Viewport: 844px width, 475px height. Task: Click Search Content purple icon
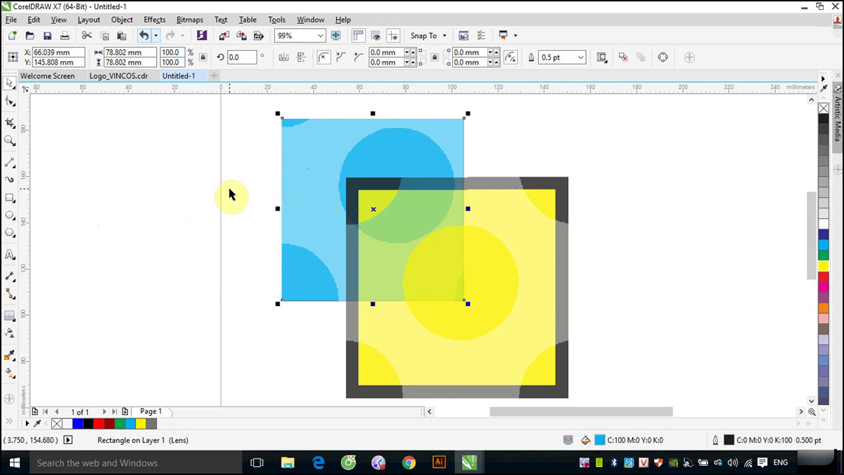click(202, 35)
